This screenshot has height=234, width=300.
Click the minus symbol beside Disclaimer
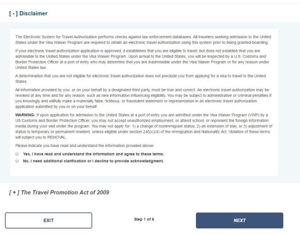[x=13, y=13]
